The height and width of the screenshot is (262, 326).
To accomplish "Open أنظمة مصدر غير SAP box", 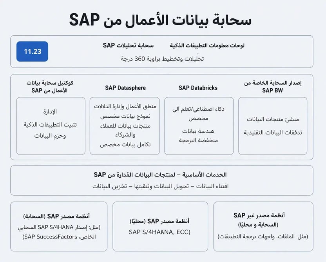I will pos(263,226).
